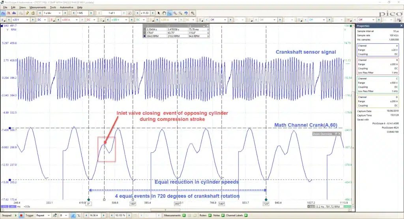Open the trigger edge type icon
Image resolution: width=404 pixels, height=219 pixels.
point(54,215)
